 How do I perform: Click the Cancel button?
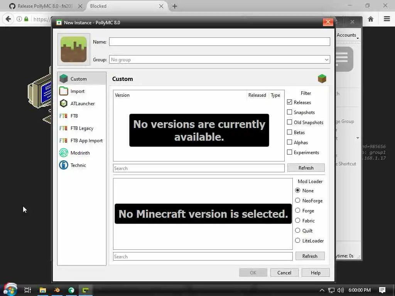point(284,272)
